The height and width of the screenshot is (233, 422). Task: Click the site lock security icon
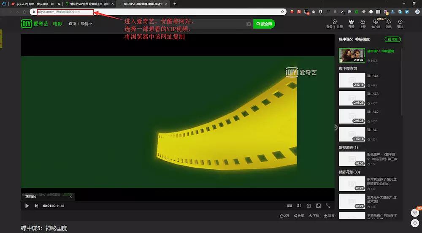point(34,12)
